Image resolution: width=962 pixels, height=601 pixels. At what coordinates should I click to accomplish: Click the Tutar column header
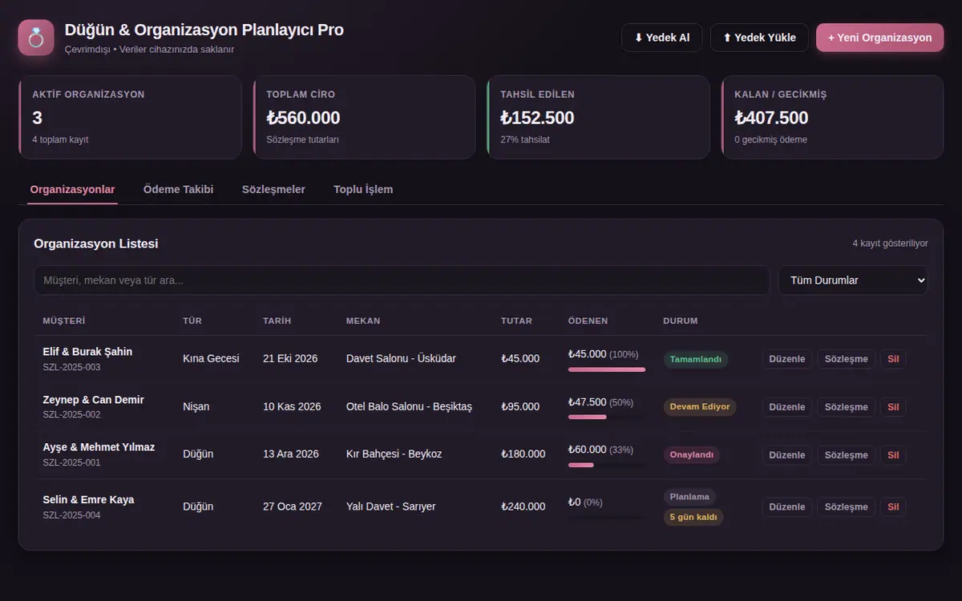point(516,321)
